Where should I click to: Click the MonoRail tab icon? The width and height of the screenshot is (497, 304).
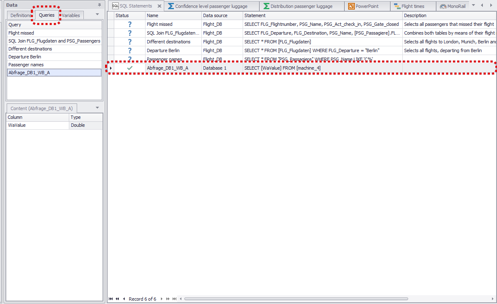coord(443,6)
